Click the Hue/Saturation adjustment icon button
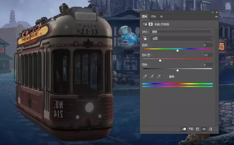 [145, 24]
